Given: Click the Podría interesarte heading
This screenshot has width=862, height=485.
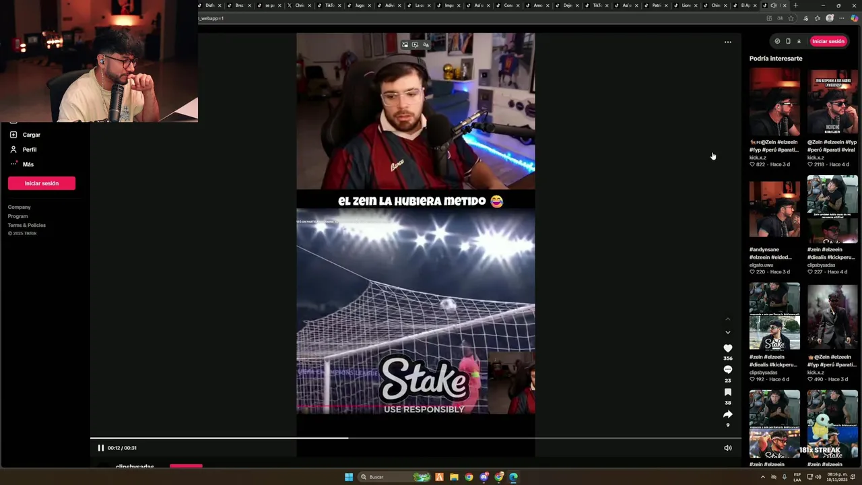Looking at the screenshot, I should (x=776, y=59).
